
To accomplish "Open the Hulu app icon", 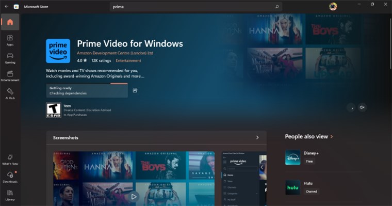I will click(293, 187).
